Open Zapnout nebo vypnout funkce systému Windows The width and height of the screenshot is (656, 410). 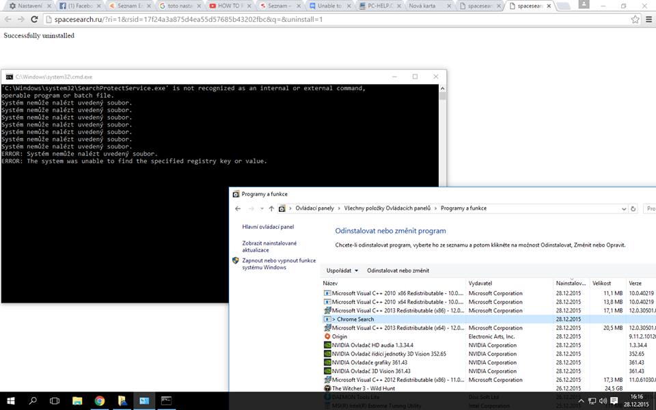pyautogui.click(x=279, y=264)
